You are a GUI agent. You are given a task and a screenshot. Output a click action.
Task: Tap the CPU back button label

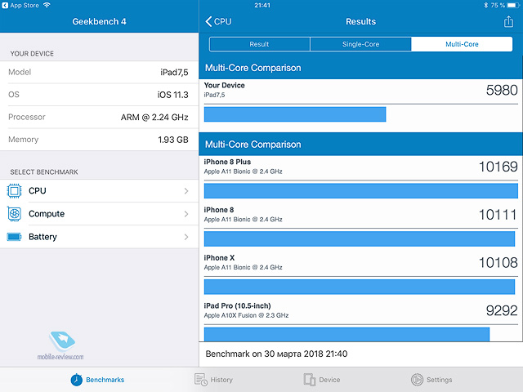click(x=222, y=22)
